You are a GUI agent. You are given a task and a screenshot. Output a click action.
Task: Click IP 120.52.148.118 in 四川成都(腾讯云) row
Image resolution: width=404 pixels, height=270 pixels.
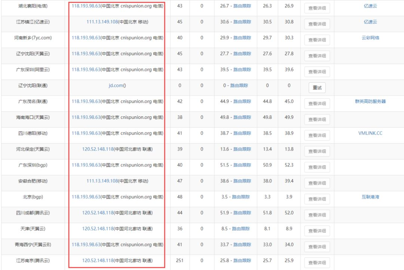point(98,213)
